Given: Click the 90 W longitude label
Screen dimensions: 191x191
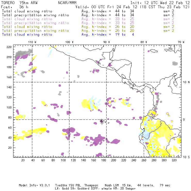Looking at the screenshot, I should click(106, 42).
